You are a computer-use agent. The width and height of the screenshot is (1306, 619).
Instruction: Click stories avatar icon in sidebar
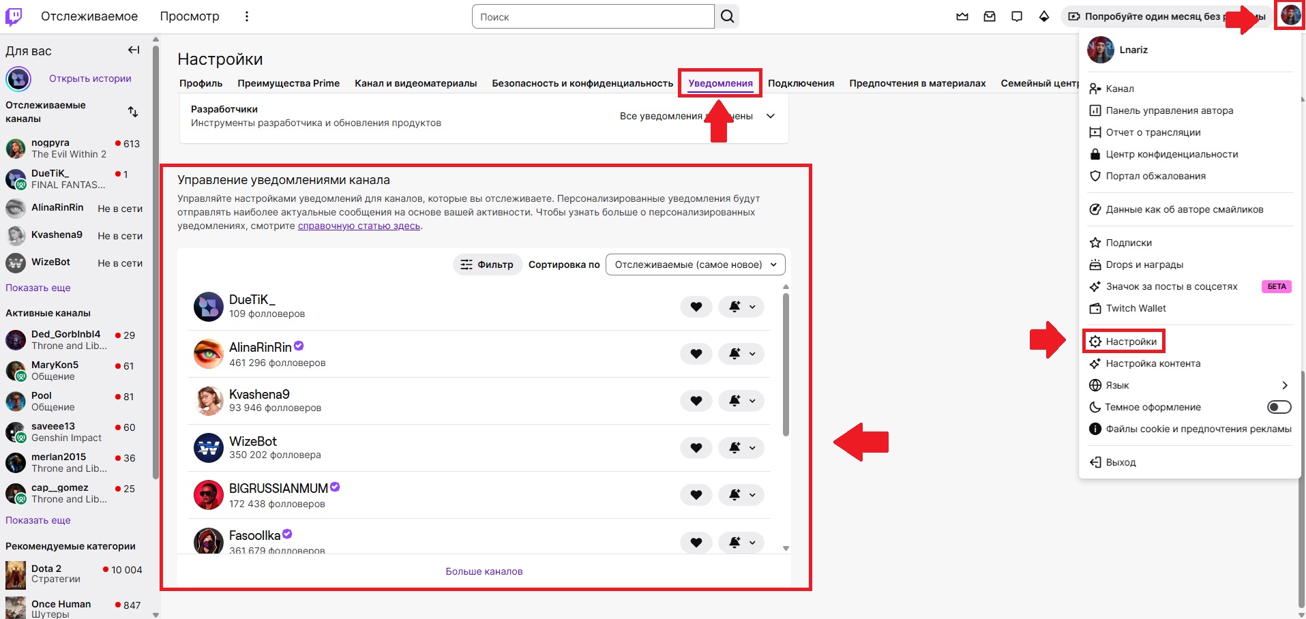(x=18, y=79)
